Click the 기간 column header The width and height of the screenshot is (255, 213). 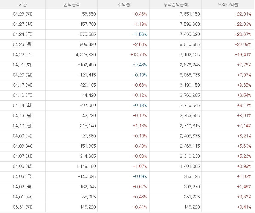click(23, 4)
